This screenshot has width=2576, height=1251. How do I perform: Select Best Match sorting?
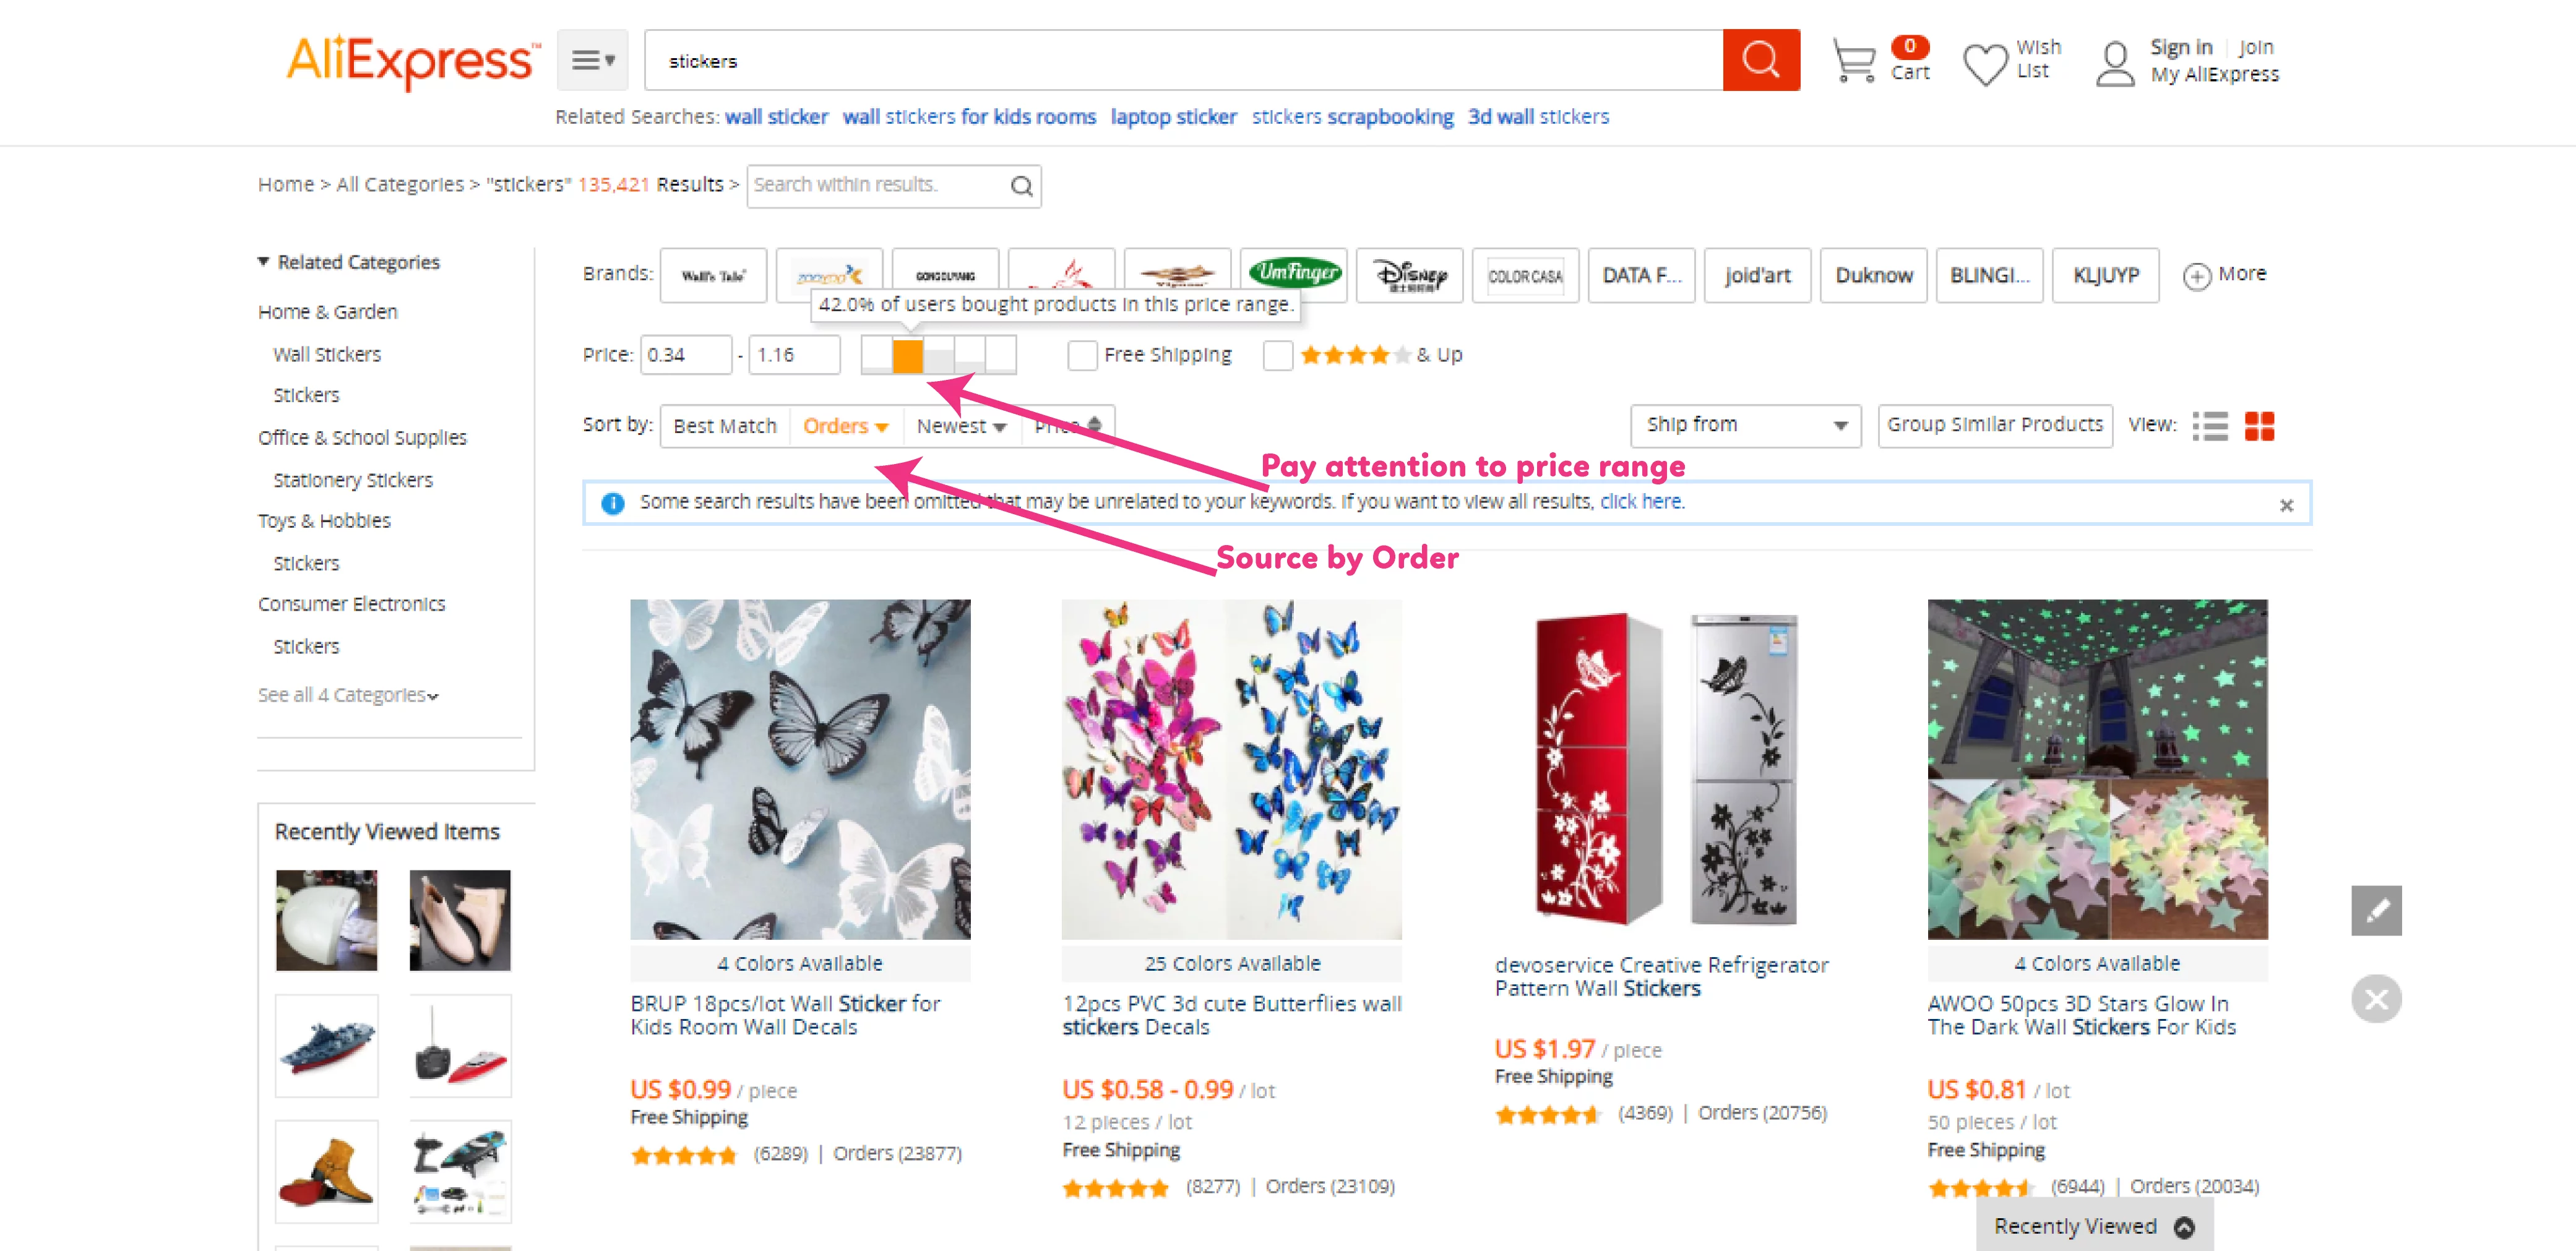tap(724, 425)
